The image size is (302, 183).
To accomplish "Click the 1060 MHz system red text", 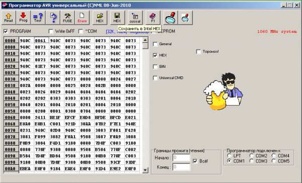I will coord(277,31).
